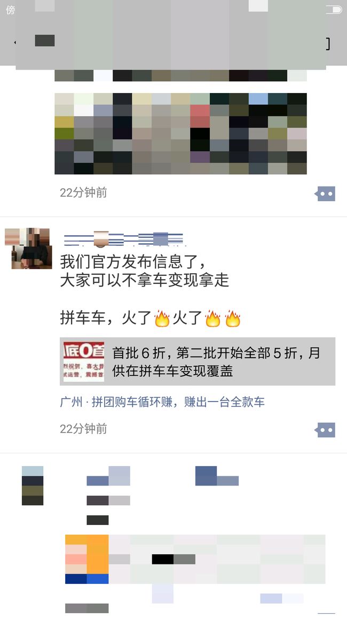Tap the 傍 text in the status bar
This screenshot has width=347, height=618.
[x=11, y=10]
